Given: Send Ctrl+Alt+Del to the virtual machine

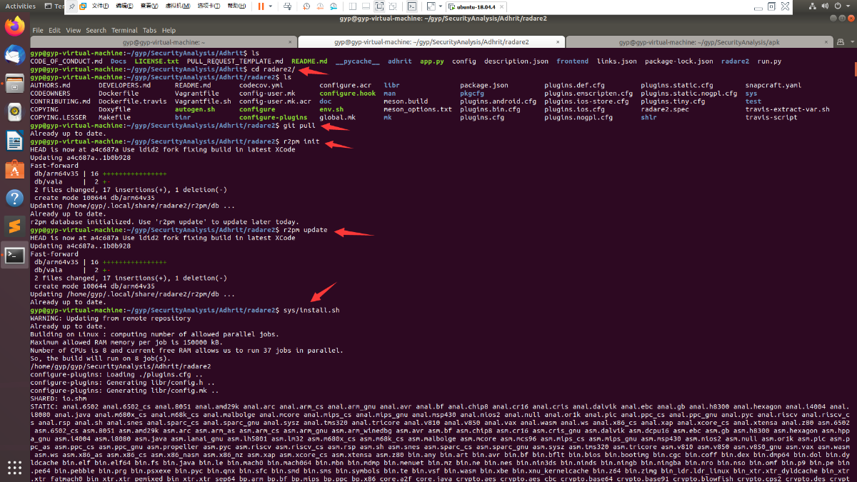Looking at the screenshot, I should pyautogui.click(x=288, y=6).
